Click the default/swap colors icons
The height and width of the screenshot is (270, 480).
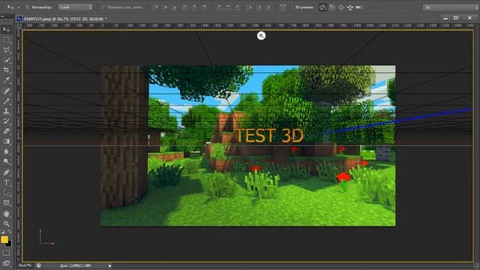(6, 232)
